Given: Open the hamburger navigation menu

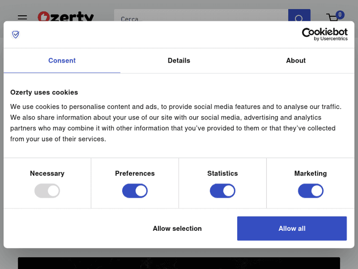Looking at the screenshot, I should tap(22, 17).
